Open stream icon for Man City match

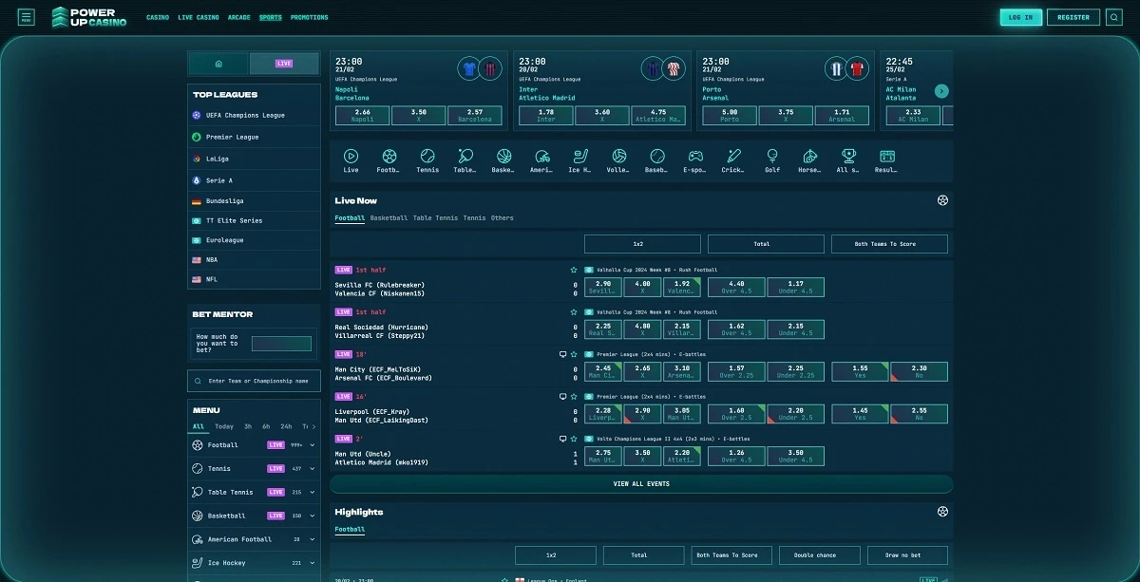562,354
